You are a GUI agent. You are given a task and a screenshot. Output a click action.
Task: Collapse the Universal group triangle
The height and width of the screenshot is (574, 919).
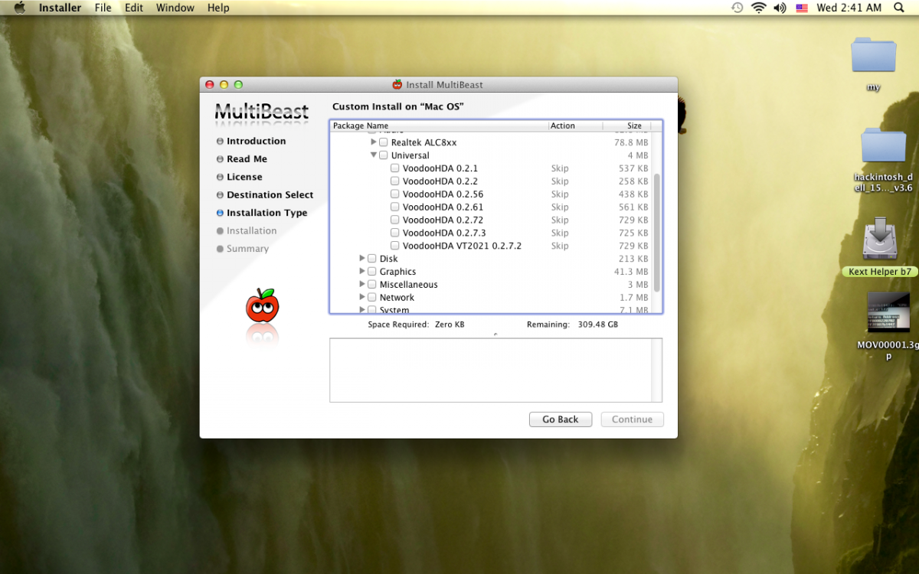pyautogui.click(x=374, y=155)
